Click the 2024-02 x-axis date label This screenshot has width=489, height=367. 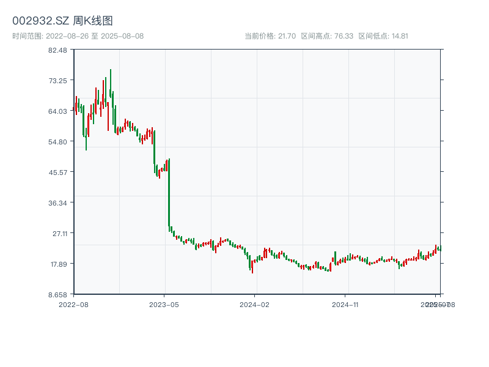pos(254,304)
